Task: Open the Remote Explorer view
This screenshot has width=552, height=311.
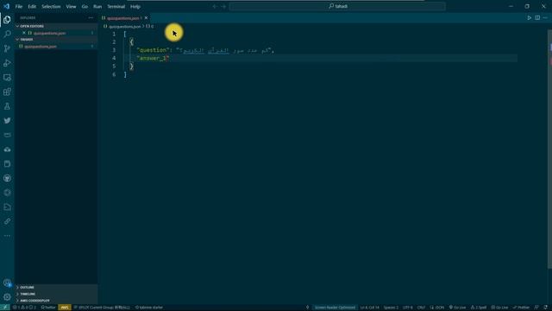Action: tap(7, 78)
